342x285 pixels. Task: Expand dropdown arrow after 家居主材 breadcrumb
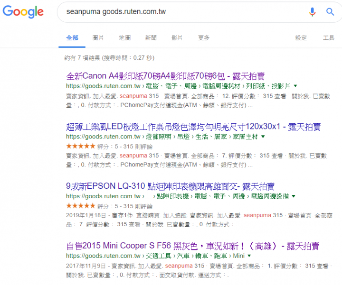click(x=263, y=137)
